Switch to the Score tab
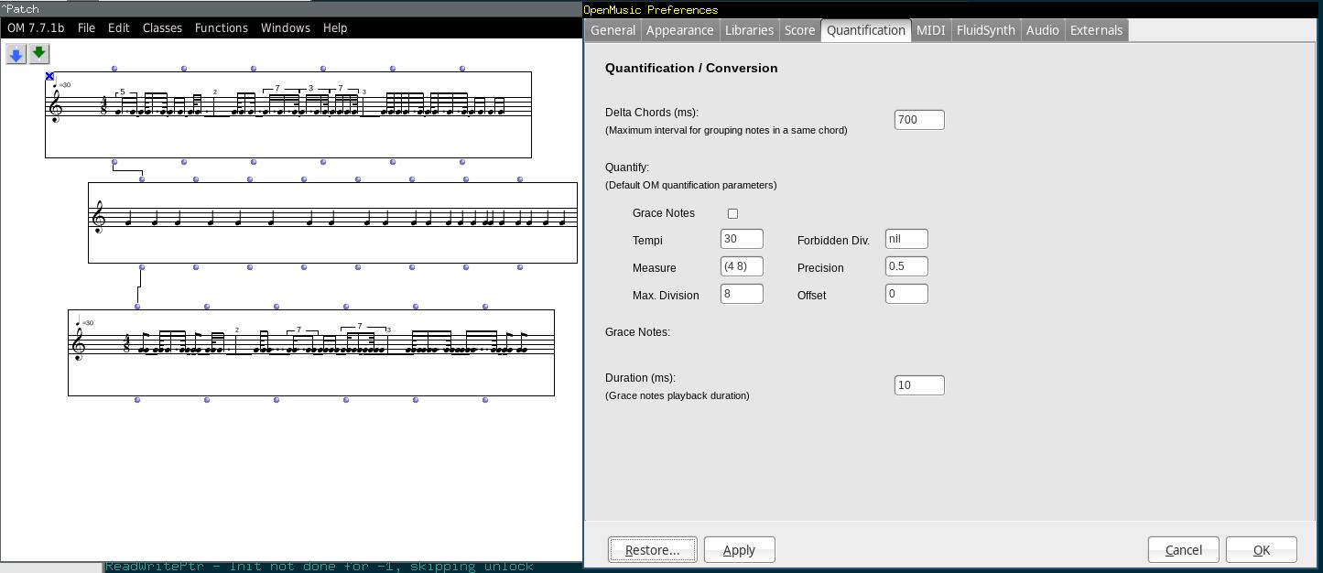1323x573 pixels. pyautogui.click(x=799, y=30)
